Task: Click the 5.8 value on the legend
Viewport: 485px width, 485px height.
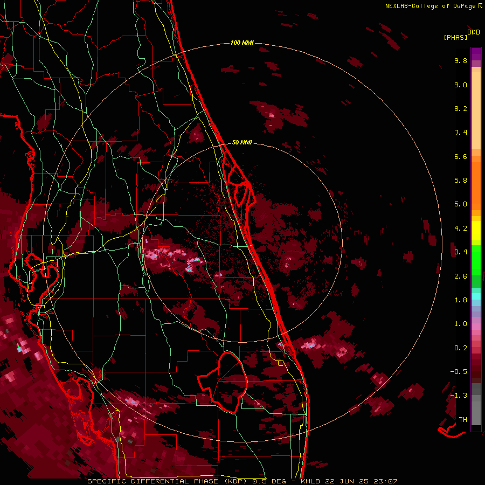Action: (x=461, y=181)
